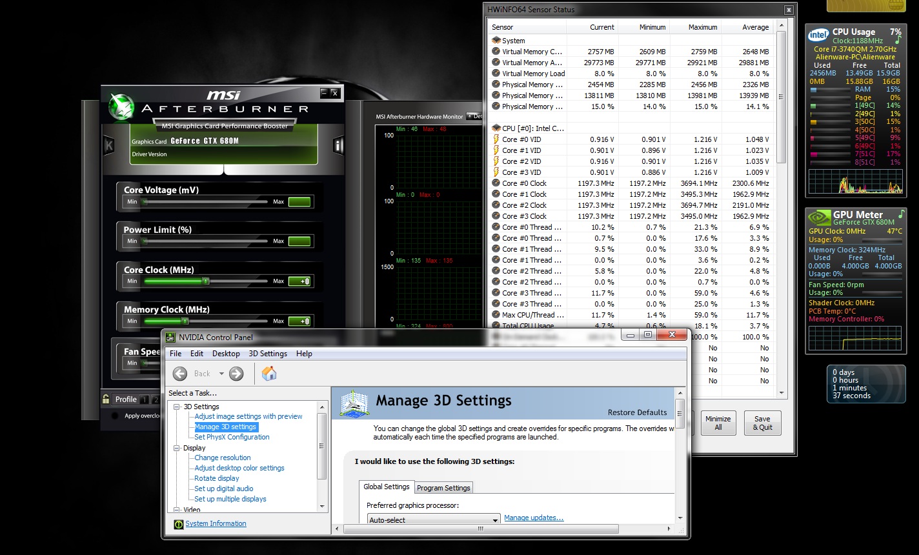Open the System Information link
The image size is (919, 555).
[216, 523]
